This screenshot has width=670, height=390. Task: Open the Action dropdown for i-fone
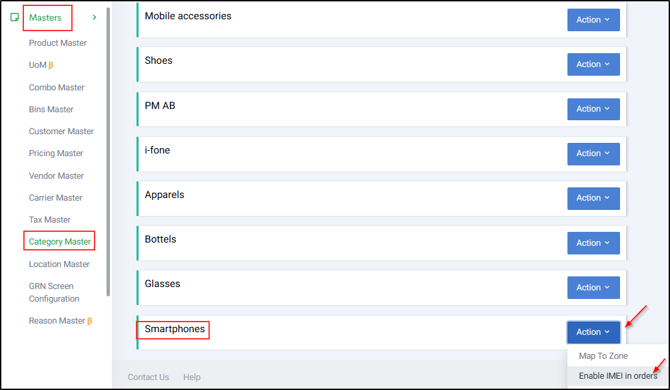click(593, 153)
